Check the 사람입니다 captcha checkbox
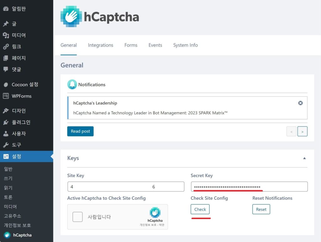Screen dimensions: 321x242 (x=78, y=217)
